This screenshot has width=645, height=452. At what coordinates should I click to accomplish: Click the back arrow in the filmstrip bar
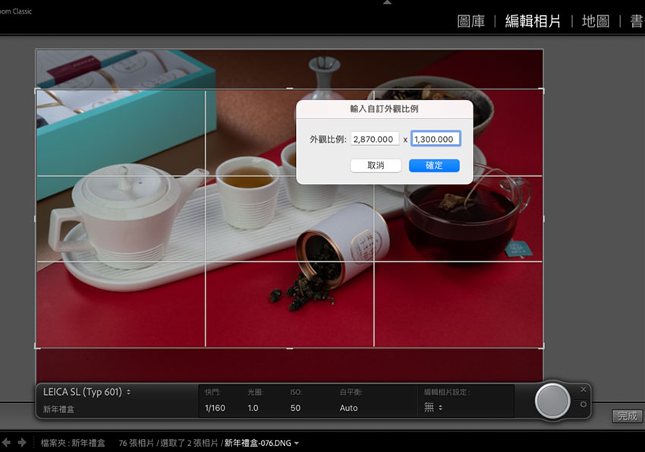click(x=8, y=442)
